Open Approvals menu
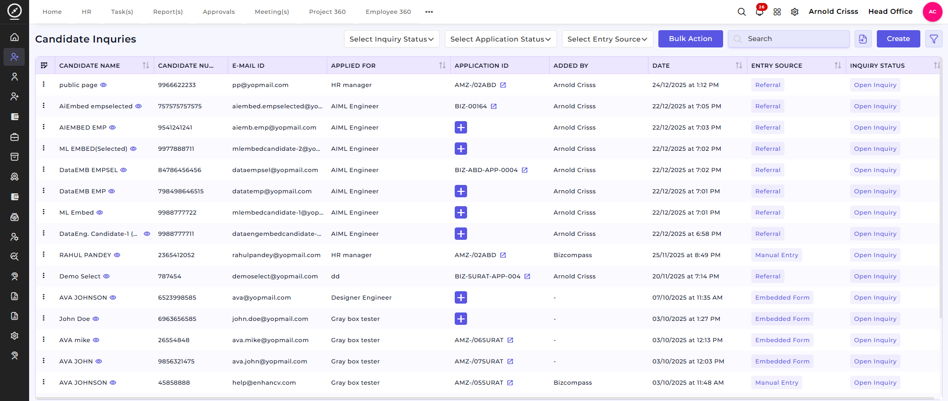The image size is (948, 401). click(218, 12)
